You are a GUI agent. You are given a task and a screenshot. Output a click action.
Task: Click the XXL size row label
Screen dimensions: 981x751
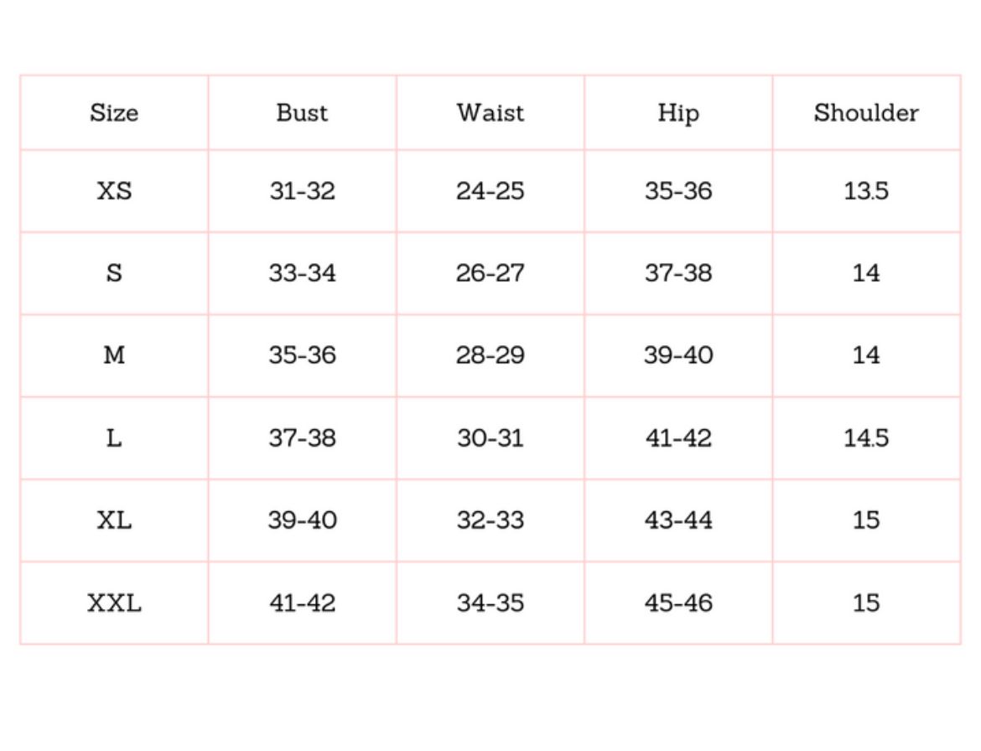(x=114, y=603)
